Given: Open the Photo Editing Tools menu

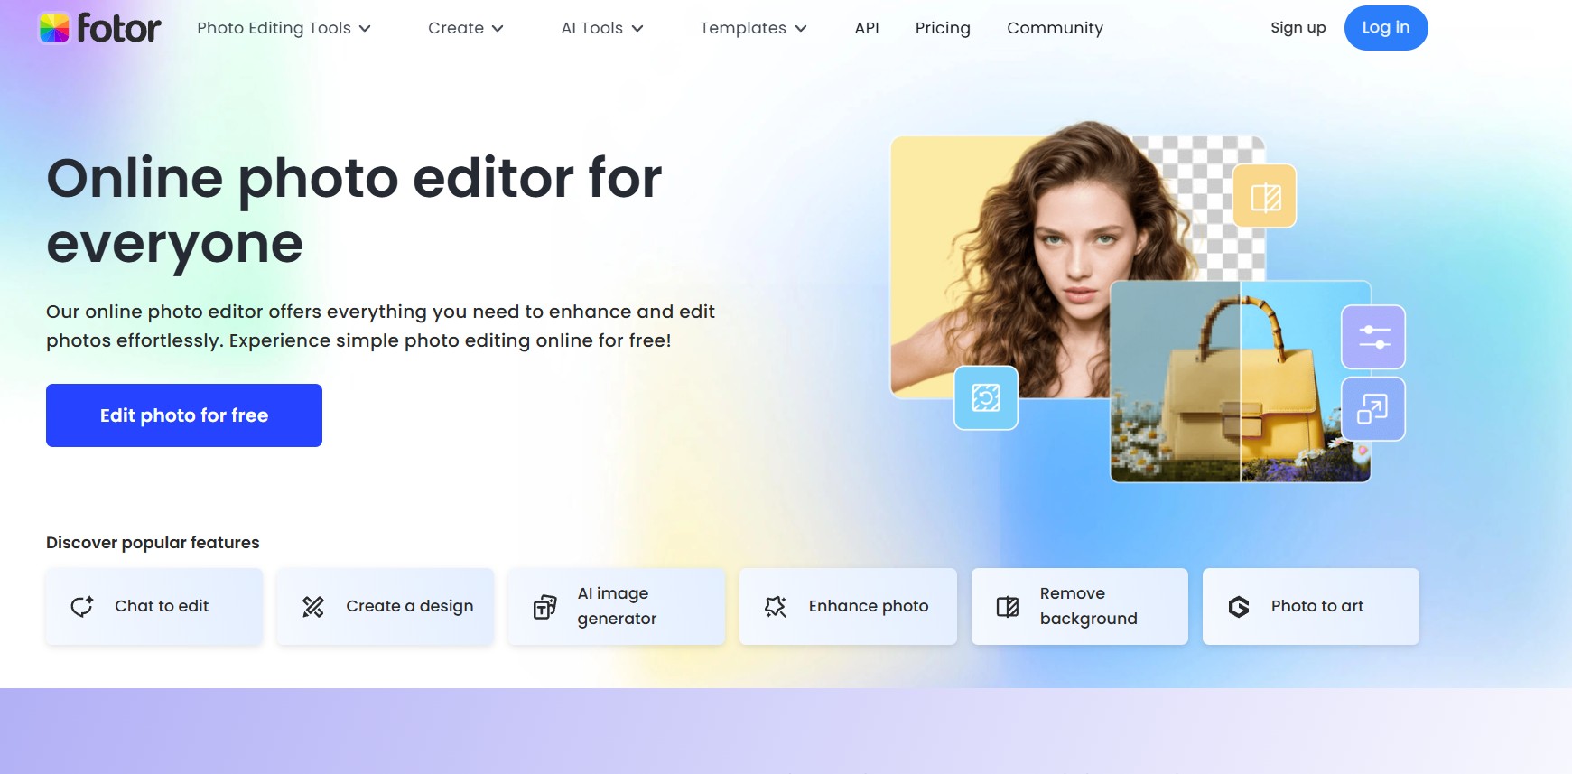Looking at the screenshot, I should coord(274,28).
